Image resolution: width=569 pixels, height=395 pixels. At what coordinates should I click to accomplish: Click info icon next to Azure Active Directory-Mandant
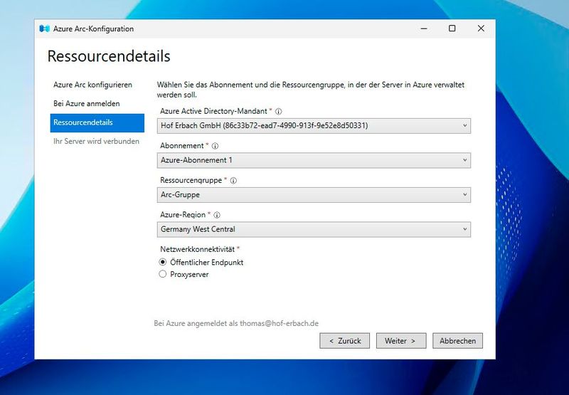[279, 112]
